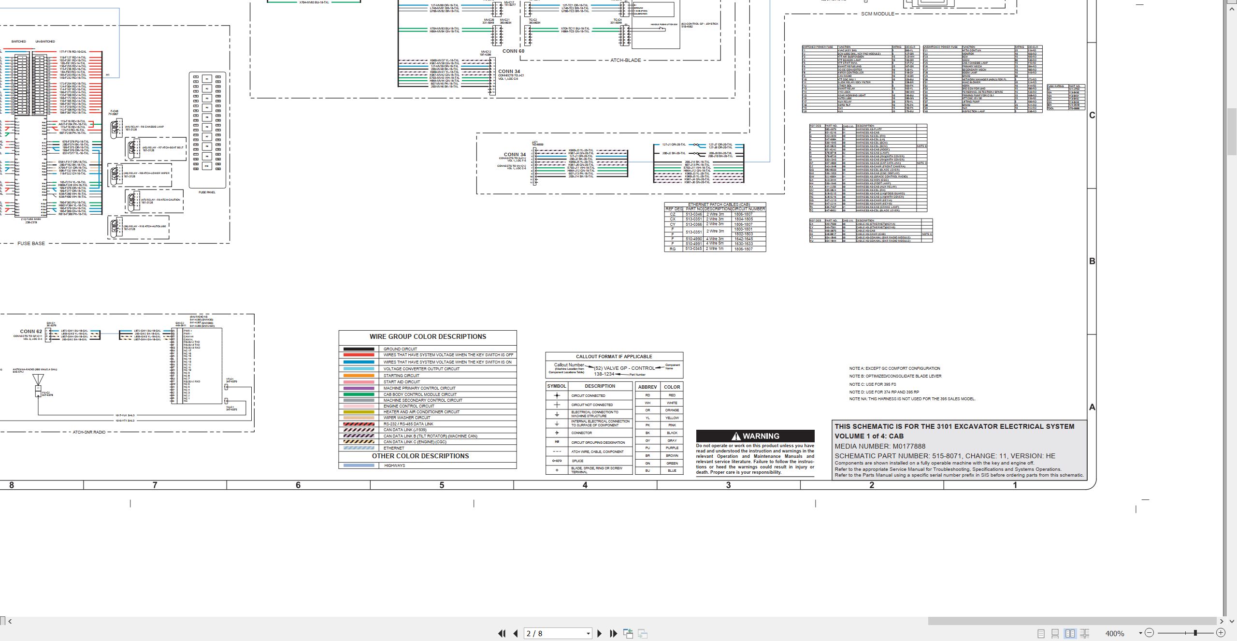1237x641 pixels.
Task: Click part number 513-0346 in ethernet table
Action: coord(693,214)
